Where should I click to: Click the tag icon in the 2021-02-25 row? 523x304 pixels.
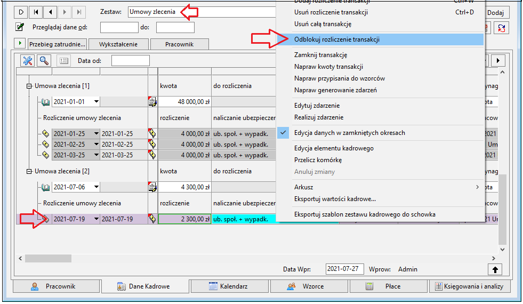[x=152, y=145]
